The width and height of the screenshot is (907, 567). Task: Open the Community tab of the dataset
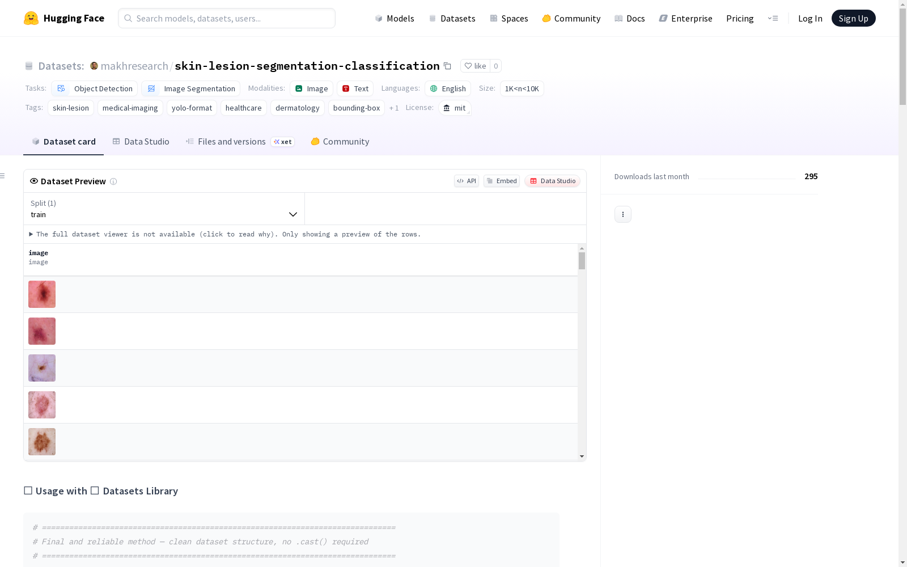pyautogui.click(x=340, y=142)
